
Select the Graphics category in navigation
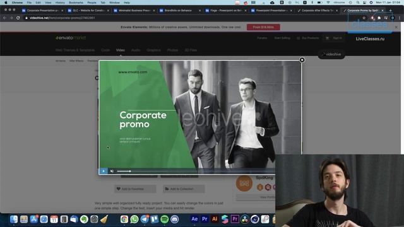tap(154, 50)
